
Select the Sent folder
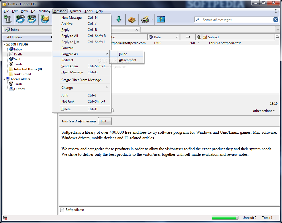coord(17,59)
